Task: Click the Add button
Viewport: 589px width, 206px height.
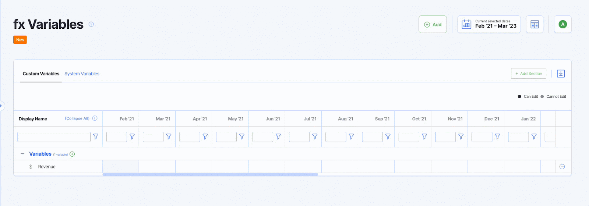Action: (x=433, y=25)
